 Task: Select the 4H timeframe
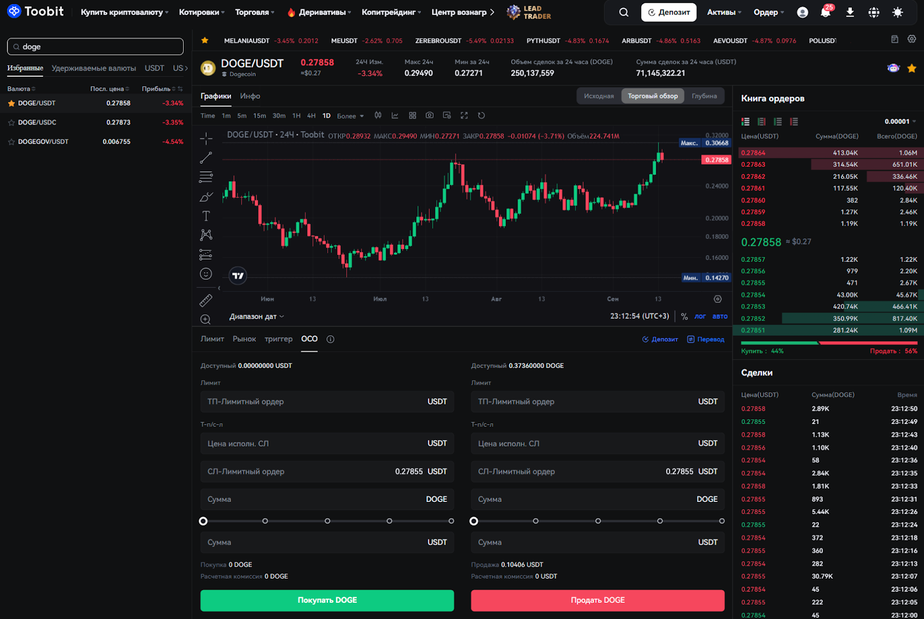point(311,116)
